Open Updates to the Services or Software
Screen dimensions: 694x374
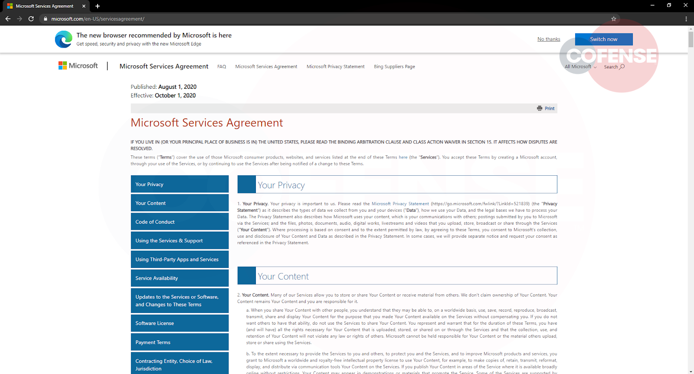(x=180, y=300)
